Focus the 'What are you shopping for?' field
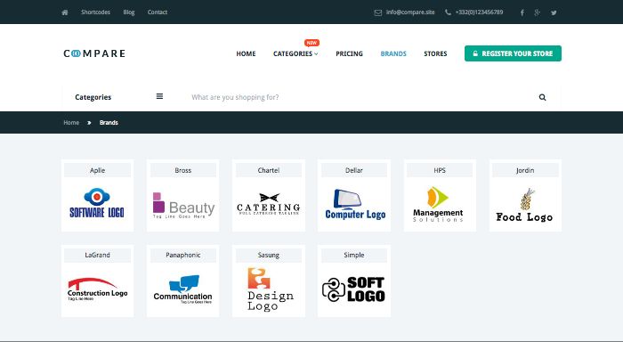 point(353,97)
